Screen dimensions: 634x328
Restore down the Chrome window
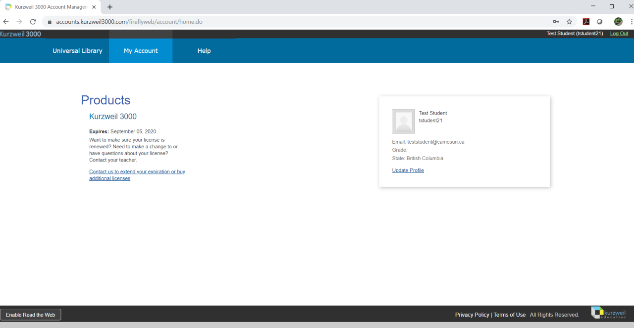[612, 6]
